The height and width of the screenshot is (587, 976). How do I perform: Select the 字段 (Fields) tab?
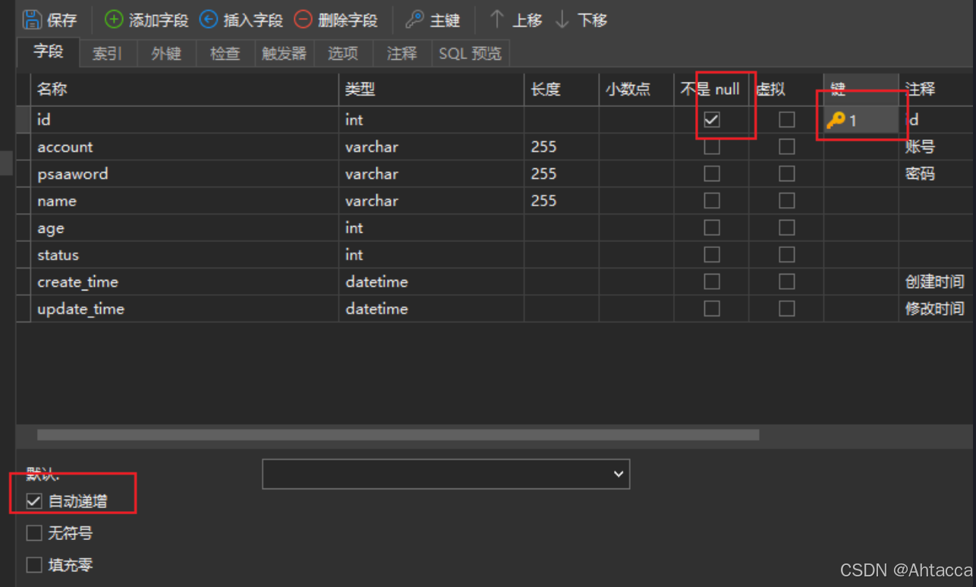click(49, 52)
